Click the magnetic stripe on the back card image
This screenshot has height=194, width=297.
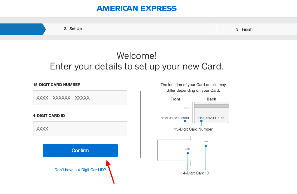[211, 106]
